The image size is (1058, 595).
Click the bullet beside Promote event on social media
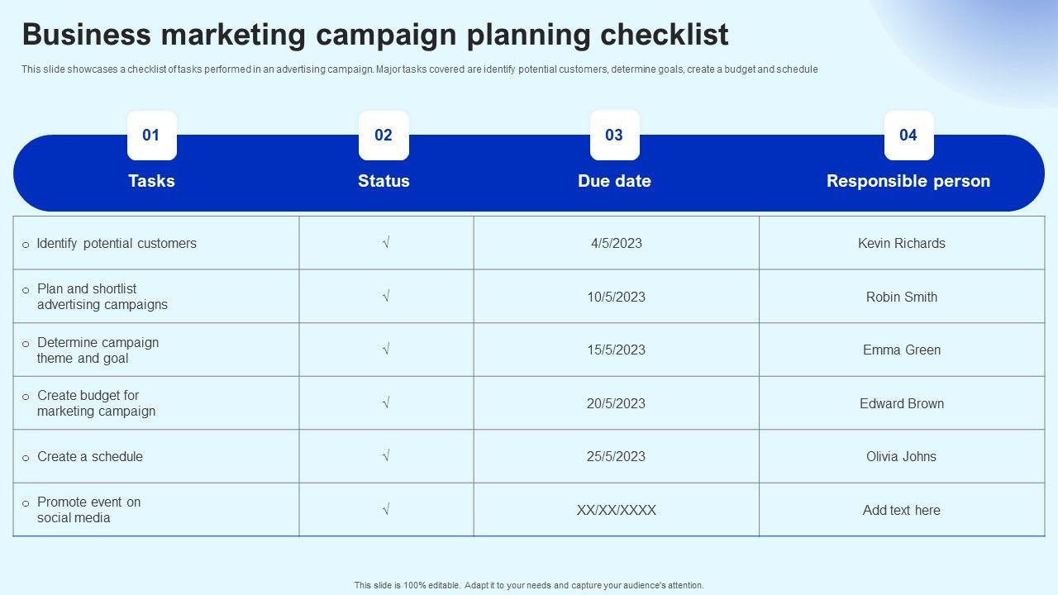pos(26,503)
